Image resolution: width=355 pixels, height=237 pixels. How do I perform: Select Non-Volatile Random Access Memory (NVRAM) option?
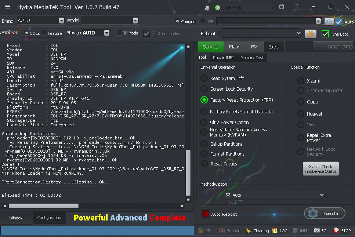pyautogui.click(x=204, y=132)
